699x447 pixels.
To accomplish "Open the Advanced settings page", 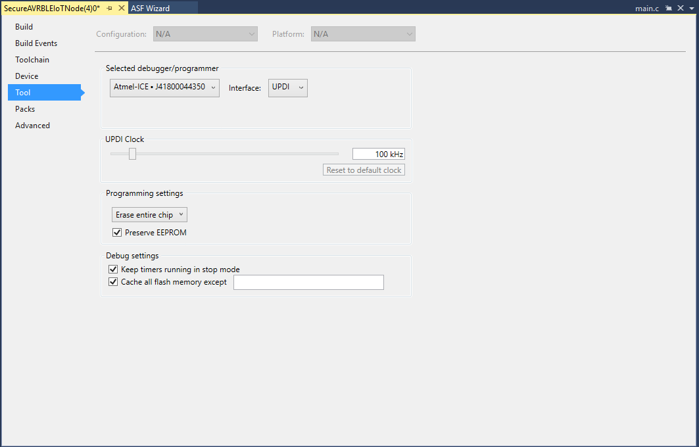I will click(x=32, y=126).
